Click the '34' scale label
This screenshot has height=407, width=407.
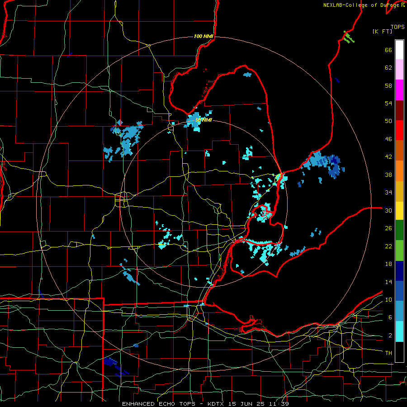pyautogui.click(x=388, y=193)
